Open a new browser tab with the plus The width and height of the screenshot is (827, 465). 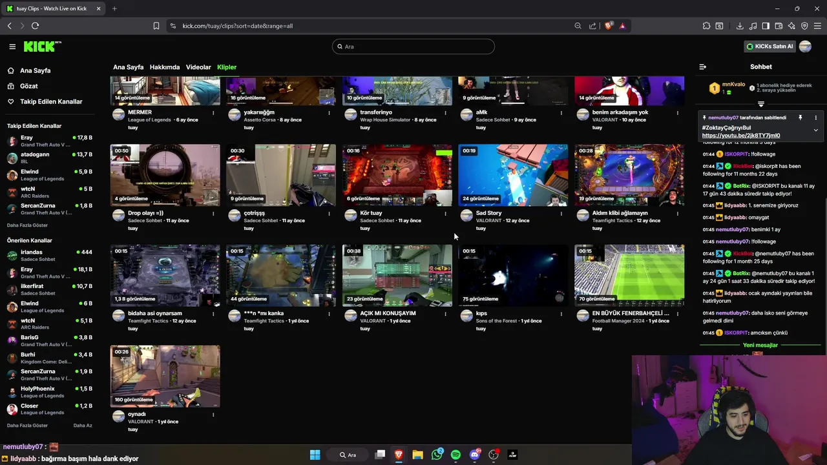click(x=114, y=8)
